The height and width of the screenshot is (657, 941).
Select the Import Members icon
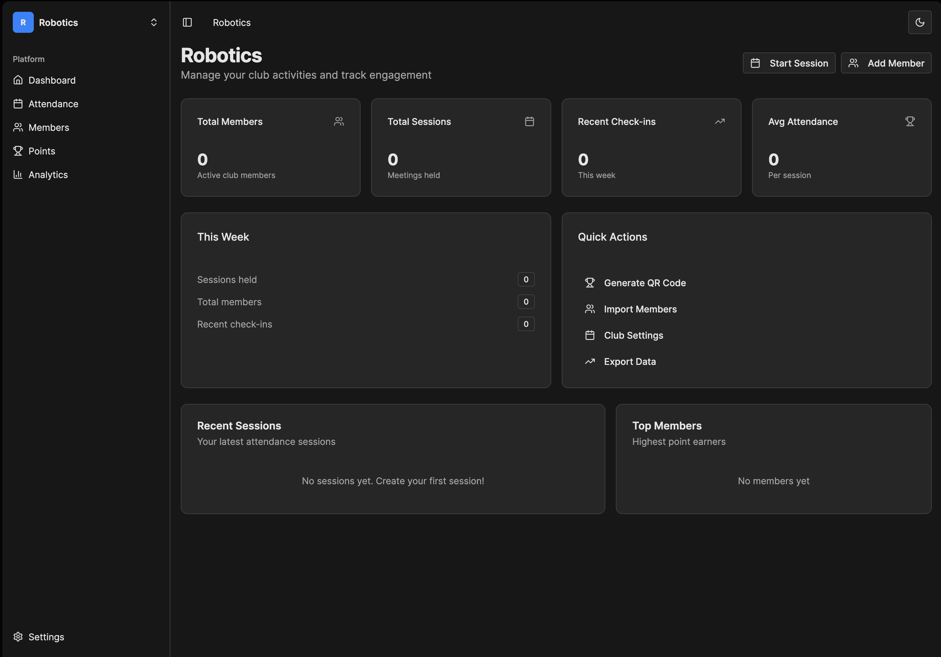(x=590, y=309)
